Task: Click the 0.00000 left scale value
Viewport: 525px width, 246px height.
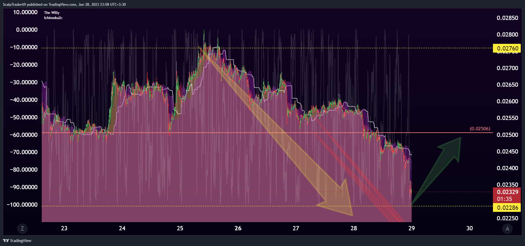Action: coord(27,30)
